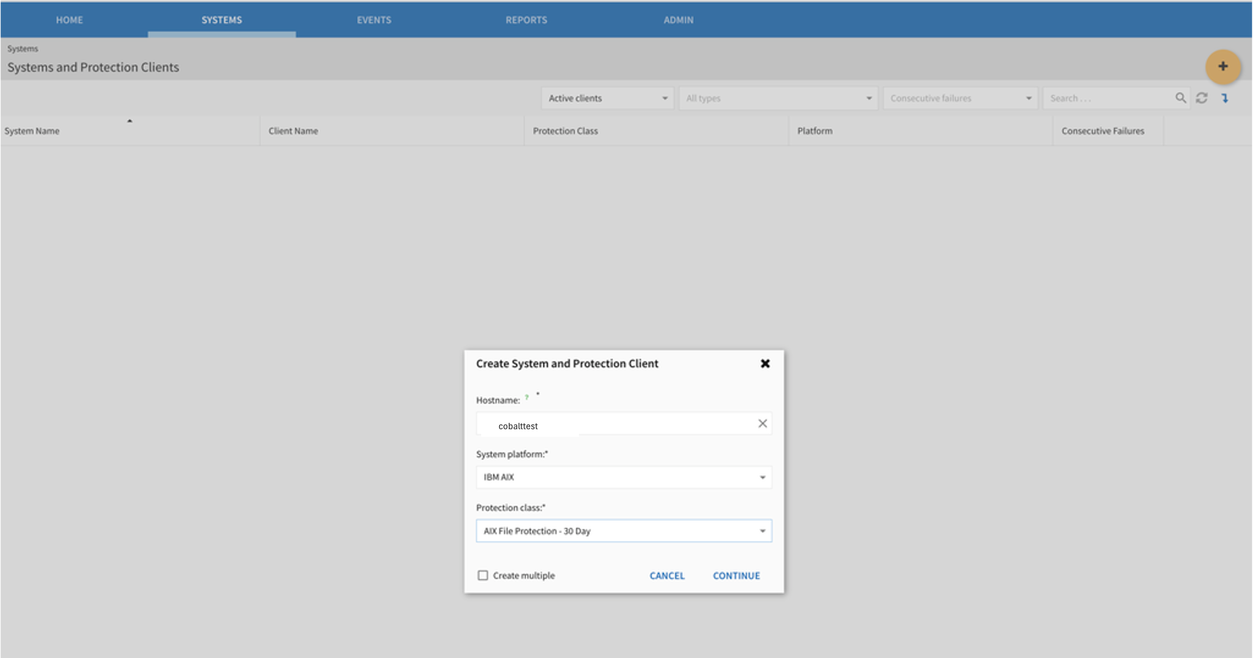Expand Protection class dropdown
Image resolution: width=1253 pixels, height=658 pixels.
pos(624,531)
